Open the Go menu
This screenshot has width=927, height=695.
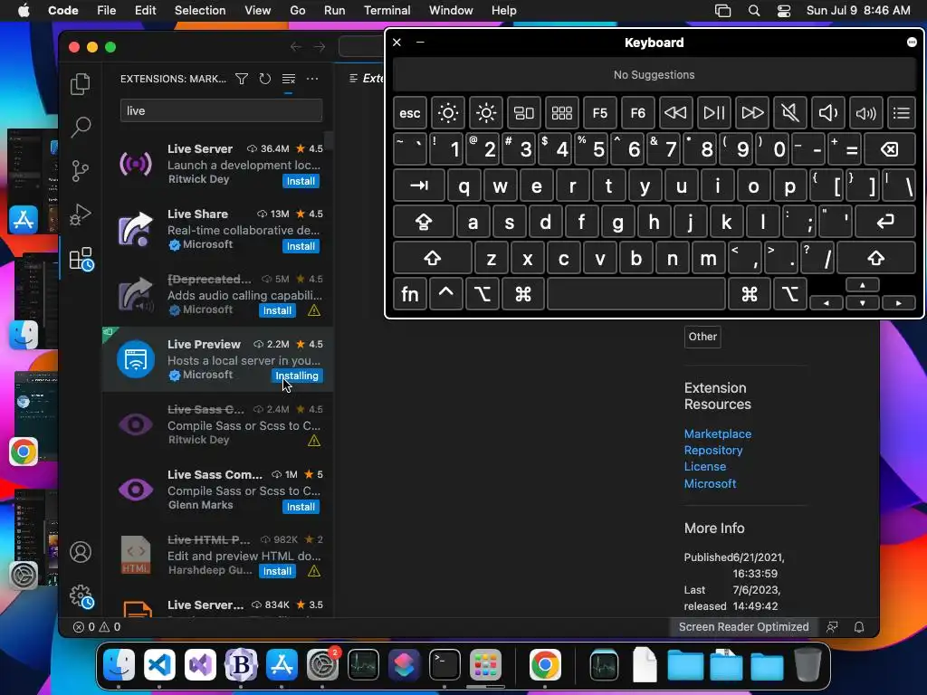[297, 11]
